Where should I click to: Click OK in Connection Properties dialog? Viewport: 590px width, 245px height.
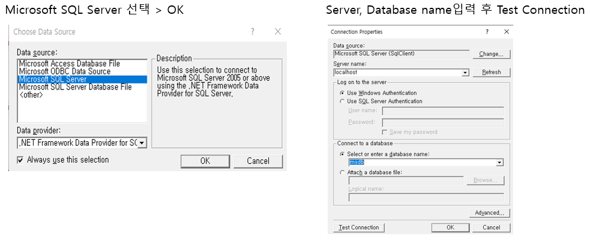coord(450,228)
